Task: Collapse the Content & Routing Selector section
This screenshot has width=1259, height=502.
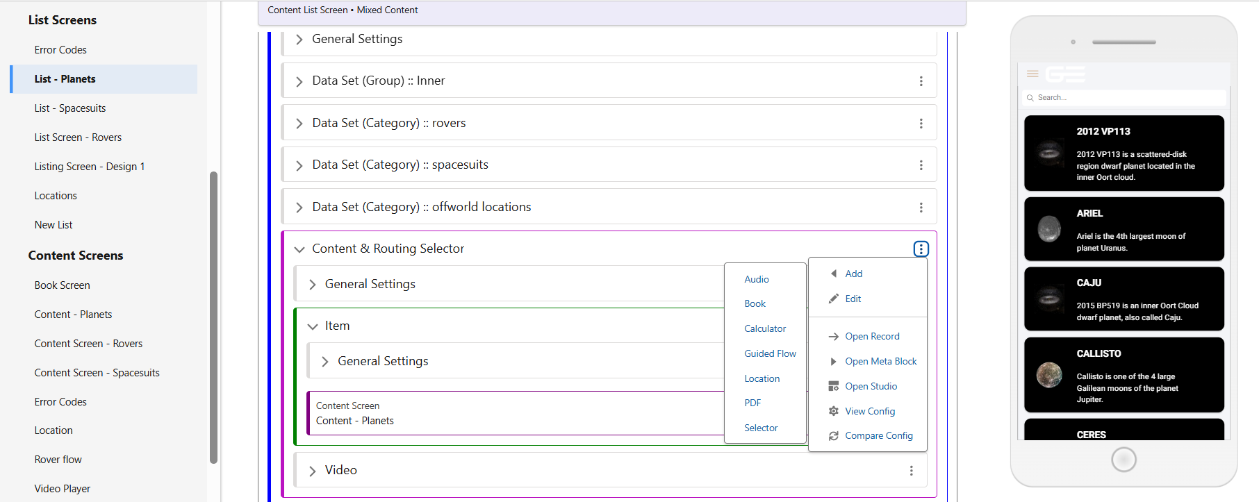Action: point(299,249)
